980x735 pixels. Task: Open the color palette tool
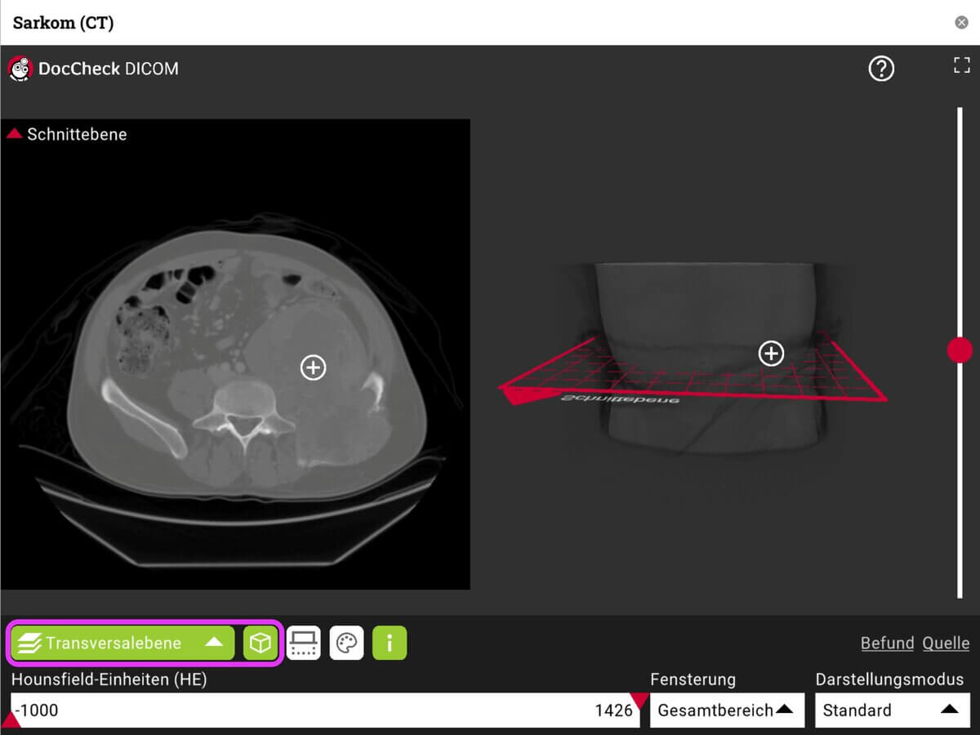[346, 643]
